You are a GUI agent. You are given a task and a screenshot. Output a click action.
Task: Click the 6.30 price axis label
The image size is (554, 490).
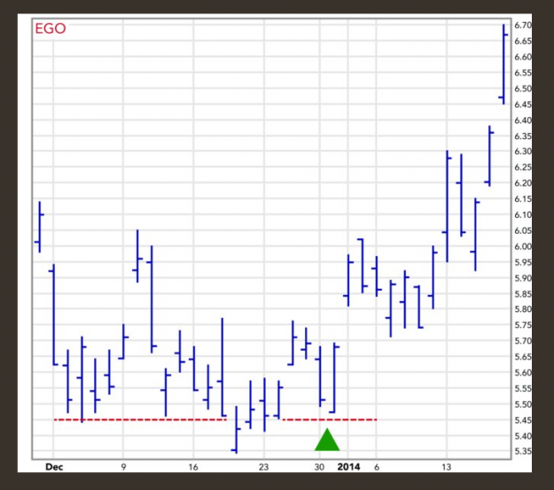[523, 152]
